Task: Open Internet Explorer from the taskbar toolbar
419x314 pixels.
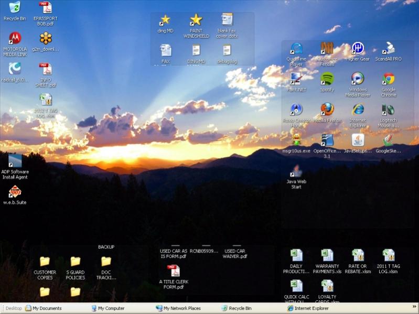Action: point(308,308)
